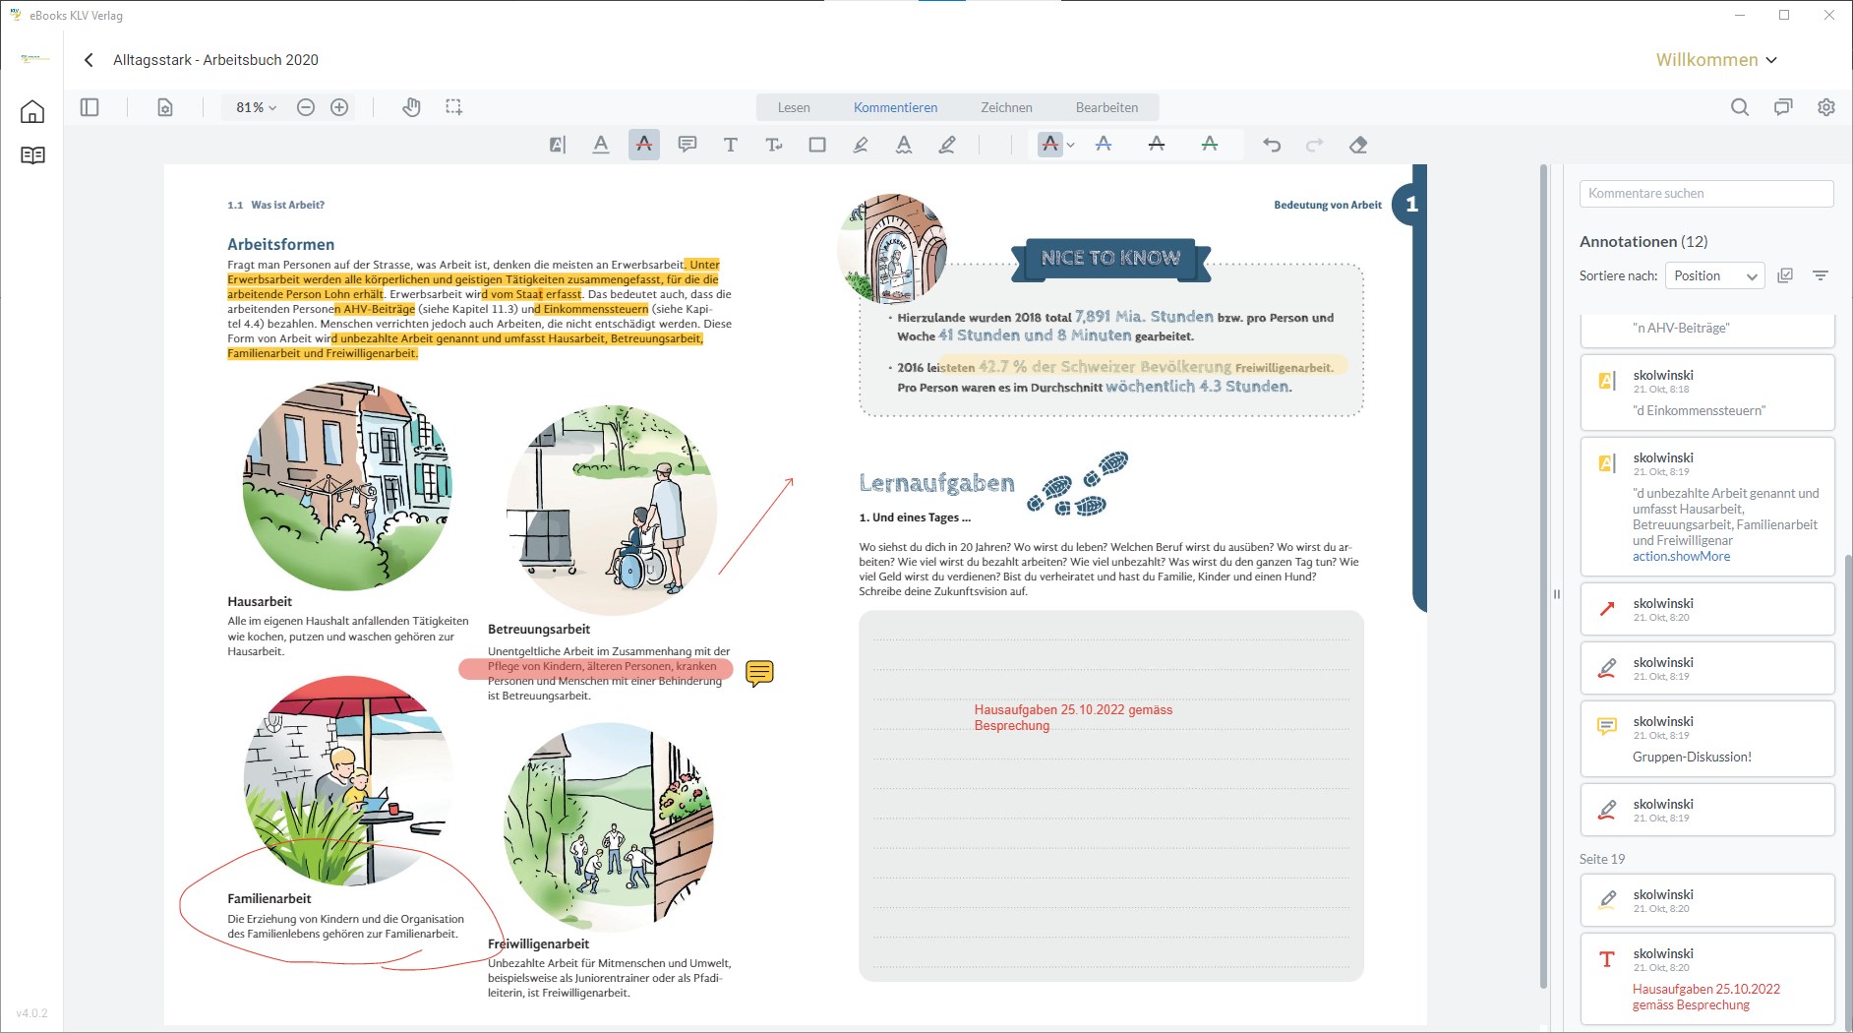
Task: Select the freehand highlighter tool
Action: tap(861, 145)
